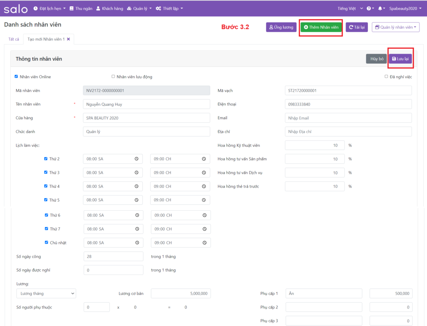
Task: Open the help question mark icon
Action: tap(369, 8)
